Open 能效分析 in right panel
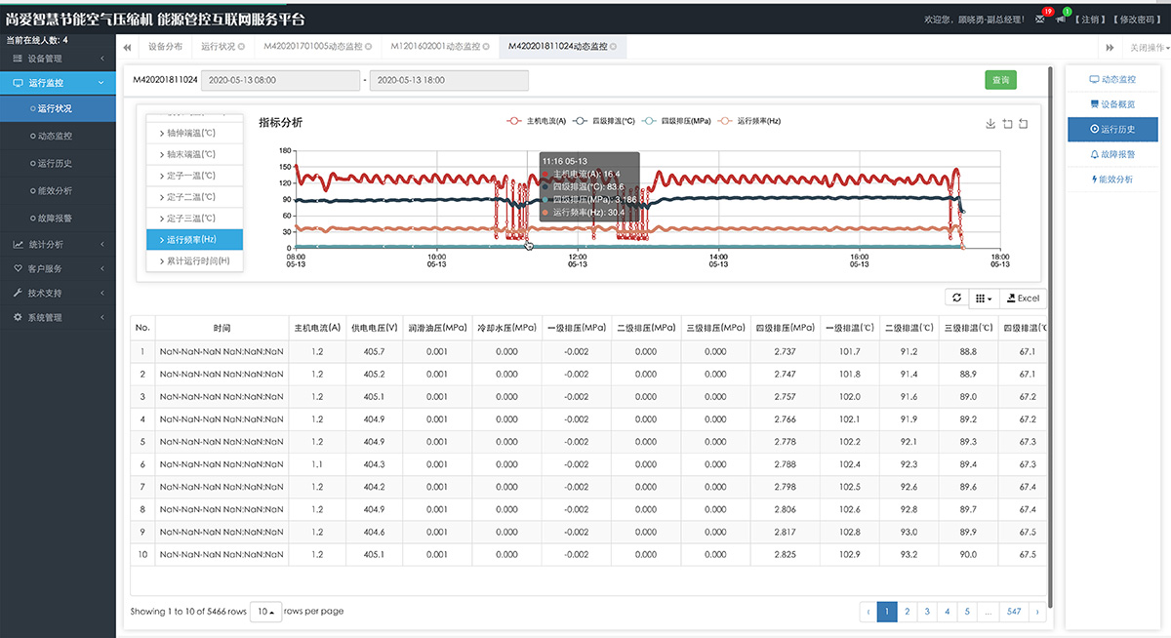 click(x=1112, y=179)
